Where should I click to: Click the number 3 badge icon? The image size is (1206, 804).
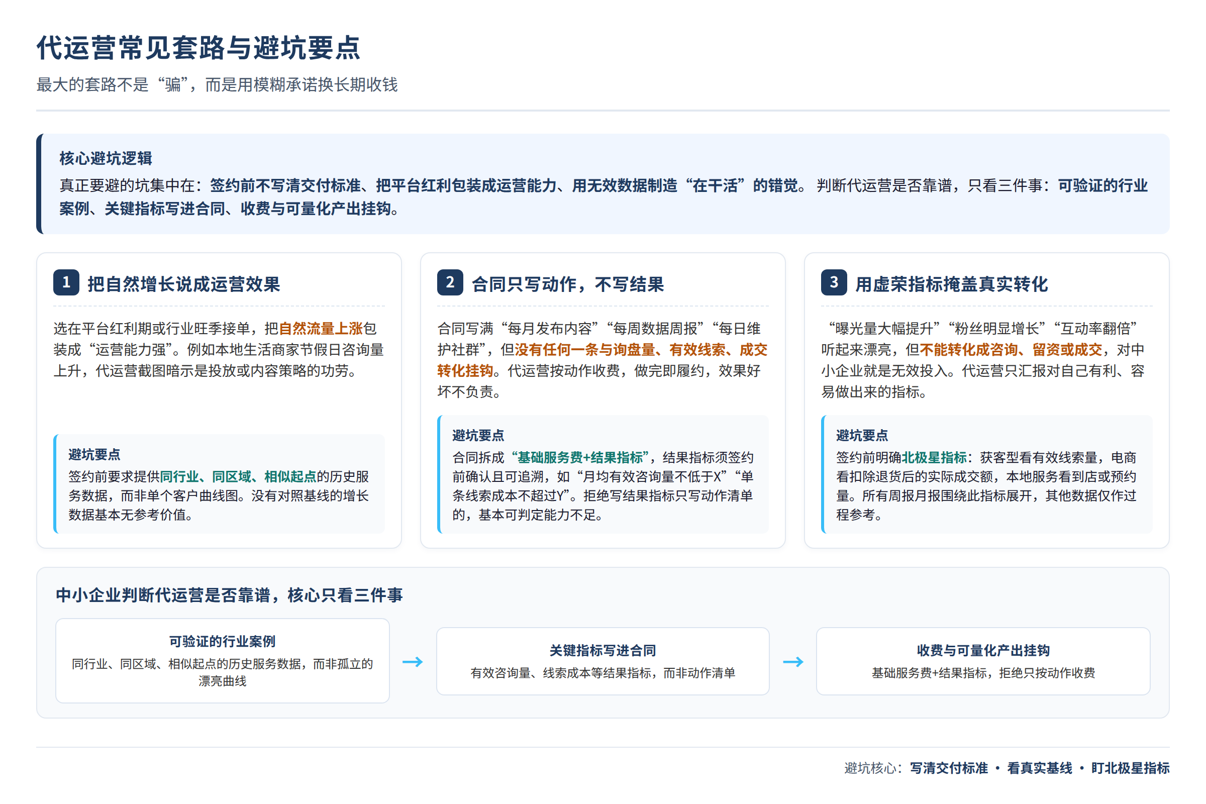[834, 282]
